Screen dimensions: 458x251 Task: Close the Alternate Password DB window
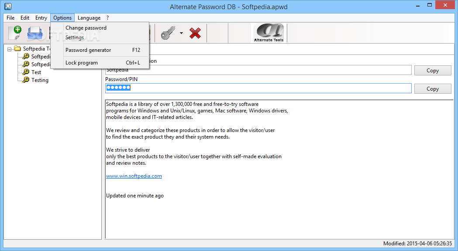(445, 5)
